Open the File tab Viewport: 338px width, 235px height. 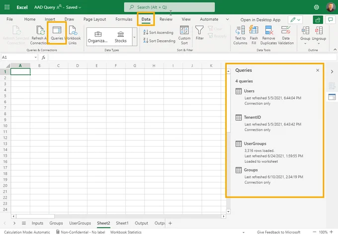[x=9, y=19]
